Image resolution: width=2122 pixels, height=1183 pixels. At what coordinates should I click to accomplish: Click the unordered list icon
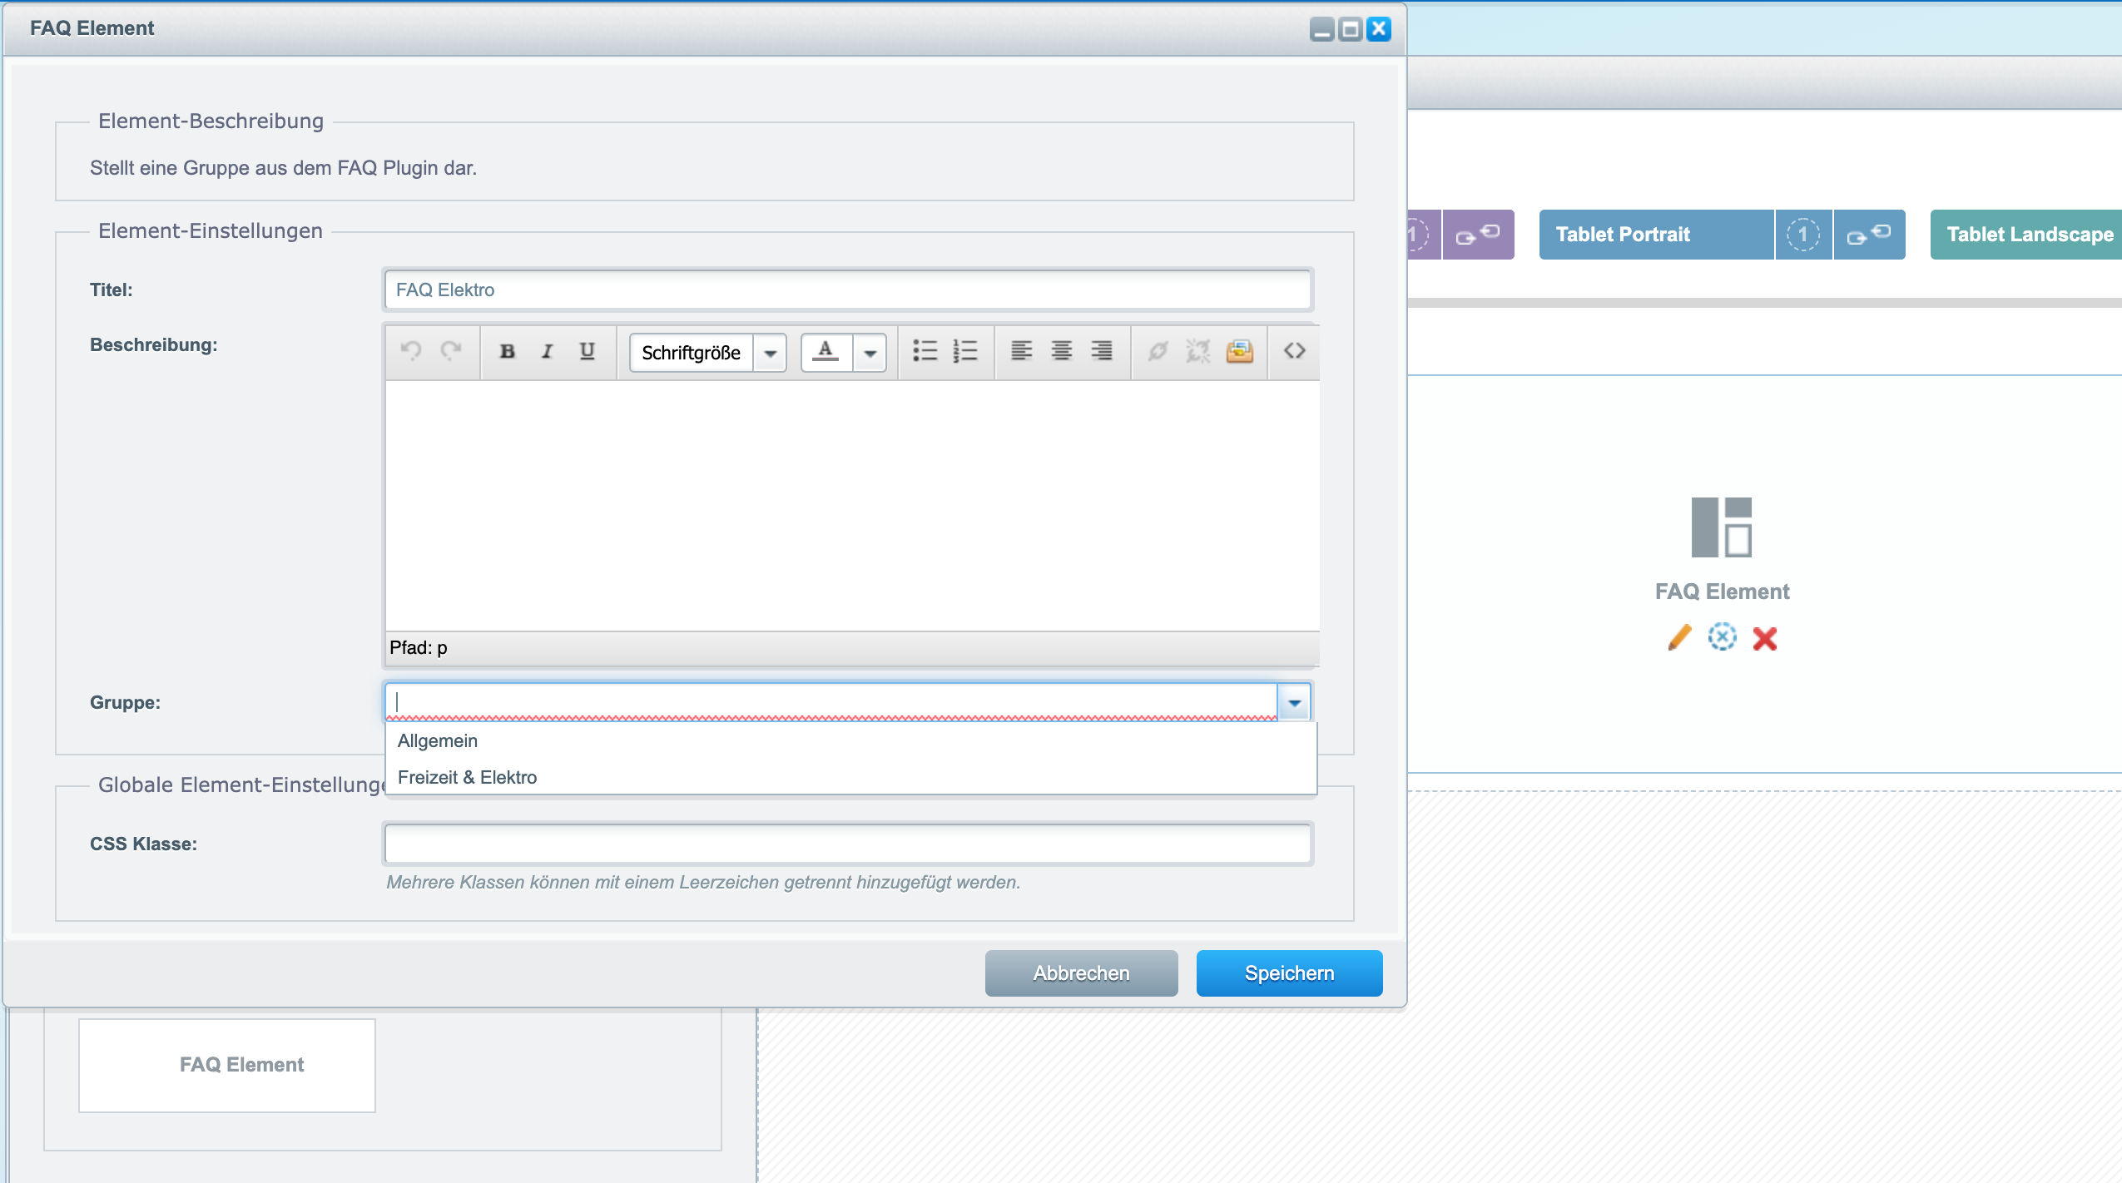point(924,349)
